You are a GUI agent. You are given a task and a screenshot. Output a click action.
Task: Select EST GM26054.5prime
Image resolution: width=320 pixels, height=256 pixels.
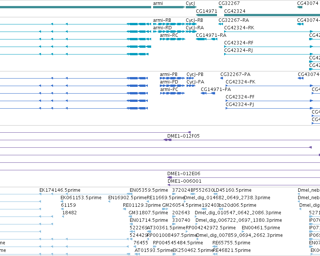click(x=165, y=209)
